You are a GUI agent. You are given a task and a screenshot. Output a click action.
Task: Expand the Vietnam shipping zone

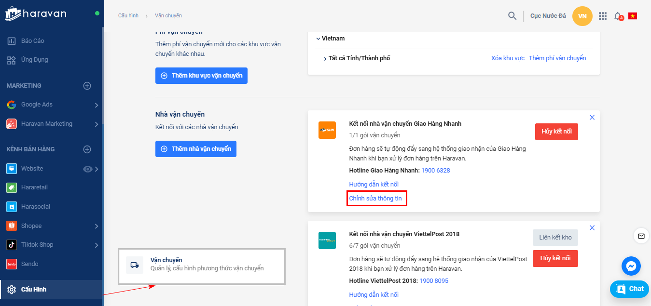319,39
